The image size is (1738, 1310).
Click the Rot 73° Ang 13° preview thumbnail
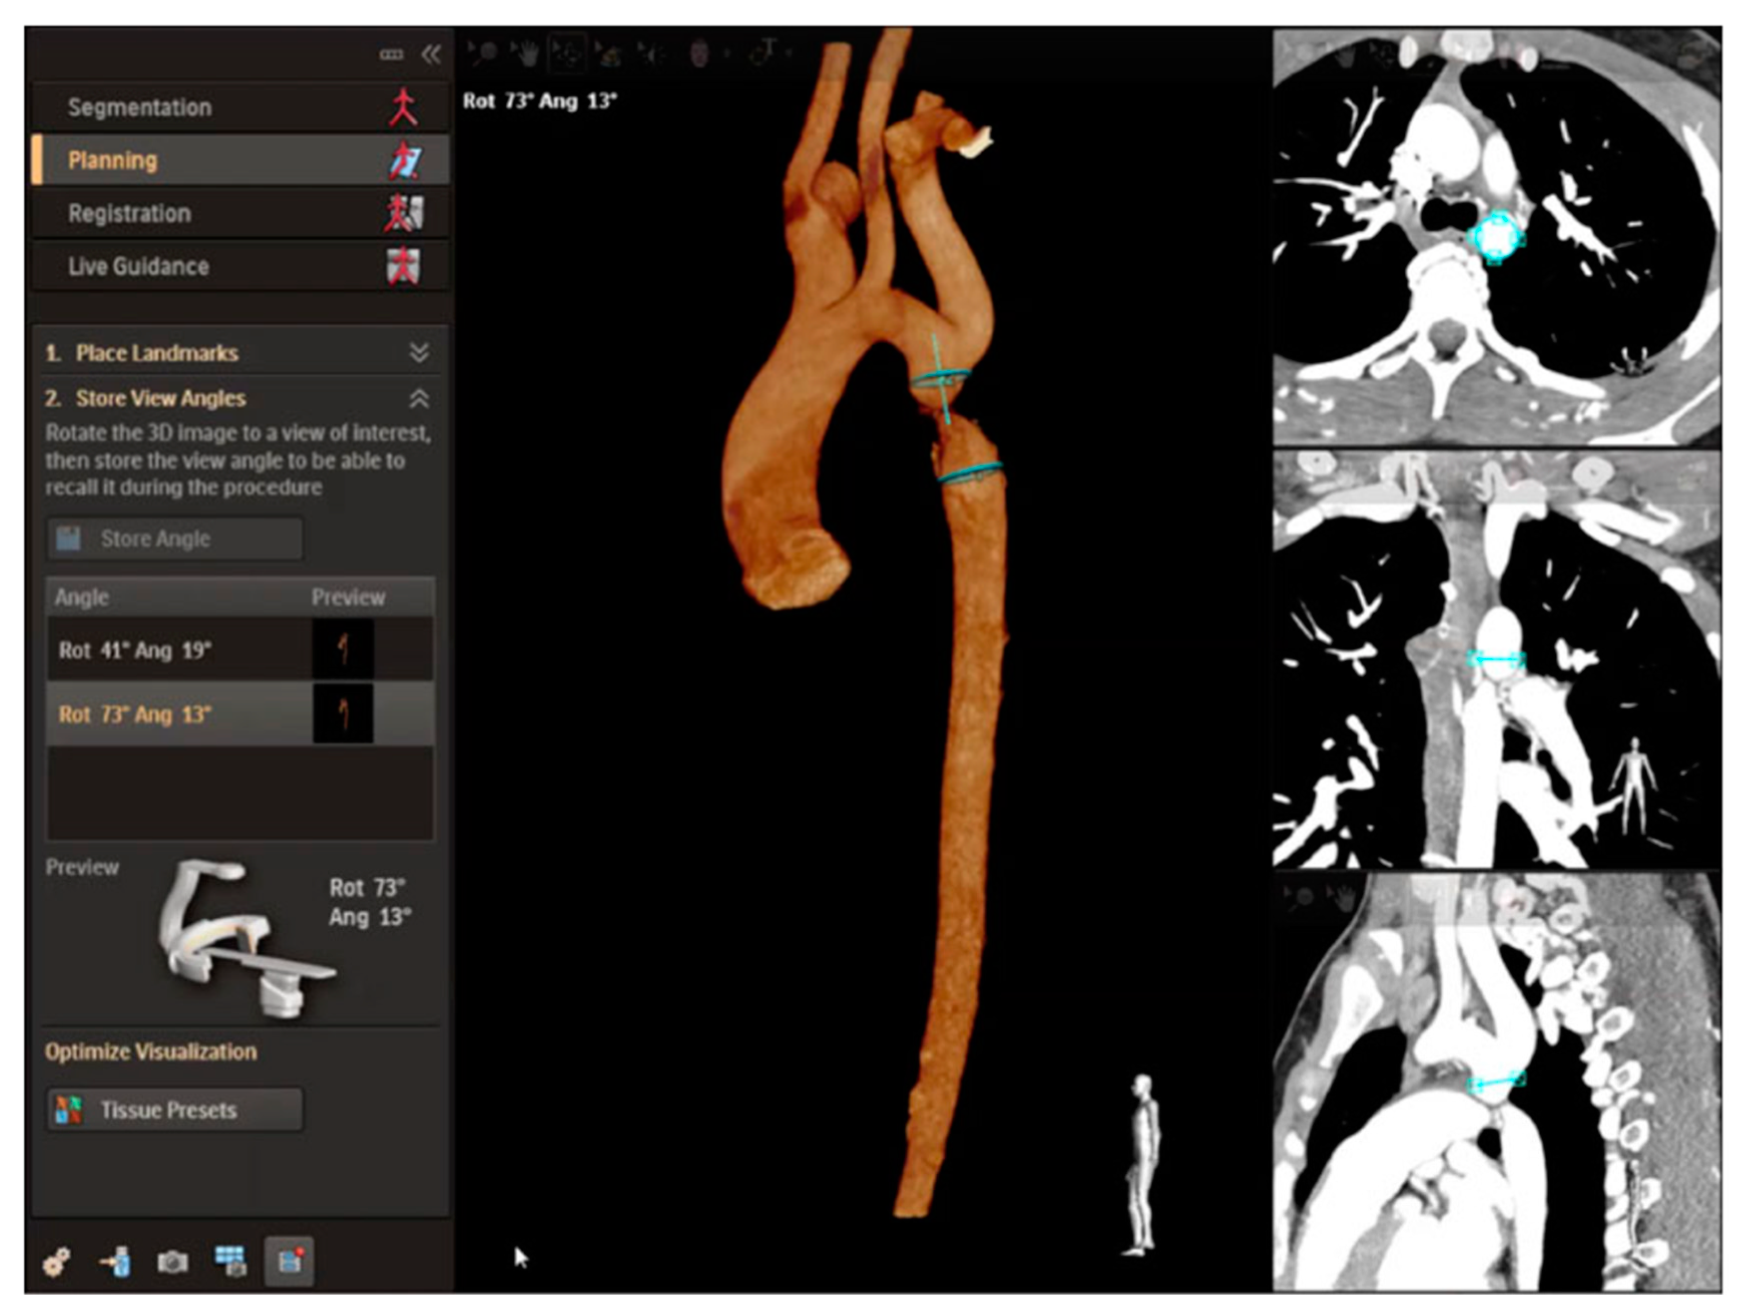tap(343, 713)
